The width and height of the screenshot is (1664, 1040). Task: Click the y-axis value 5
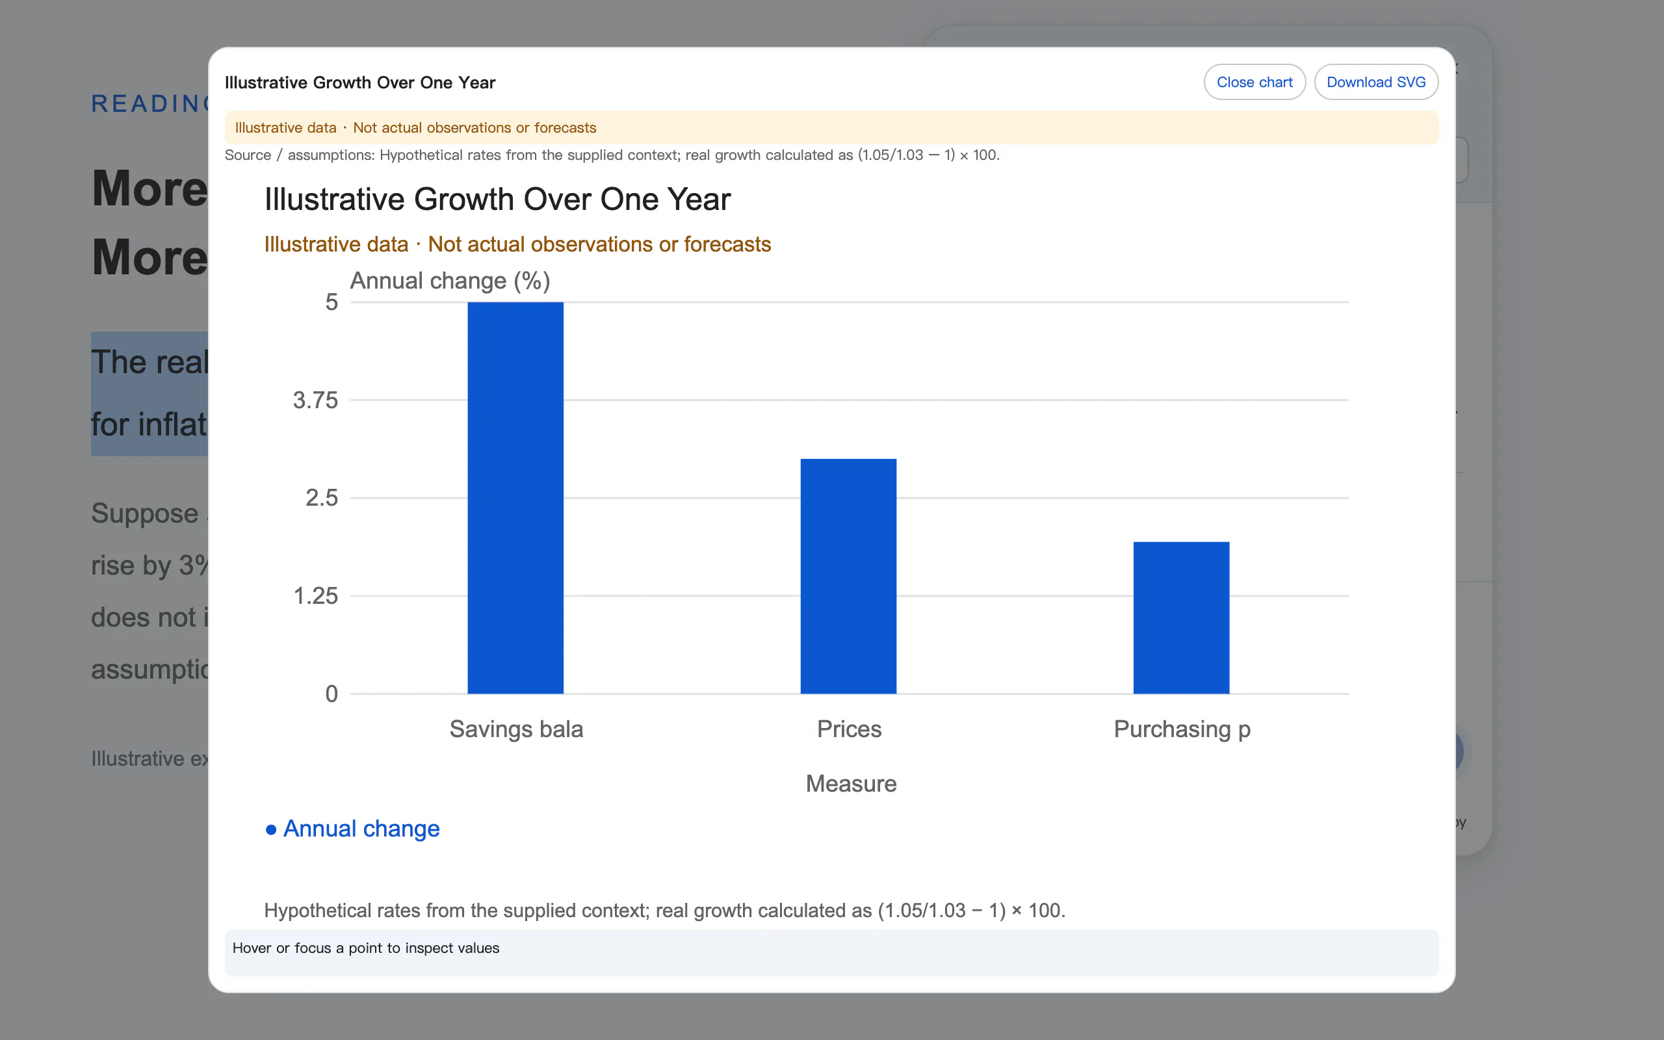(331, 302)
